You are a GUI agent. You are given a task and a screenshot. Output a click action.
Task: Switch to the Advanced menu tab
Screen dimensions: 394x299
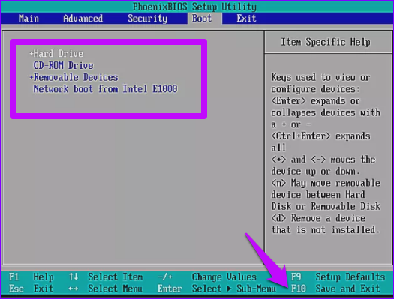pyautogui.click(x=83, y=19)
